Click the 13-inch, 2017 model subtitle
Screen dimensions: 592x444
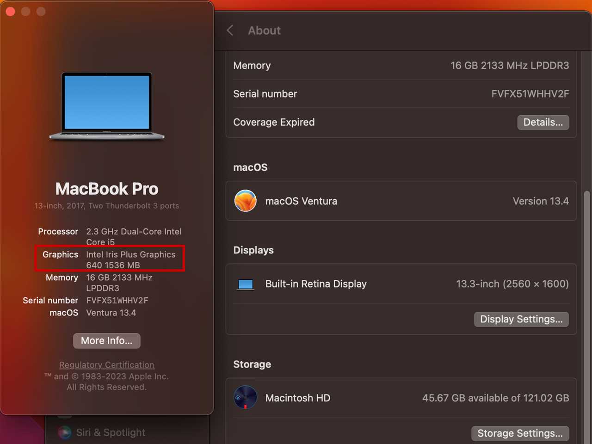point(106,206)
